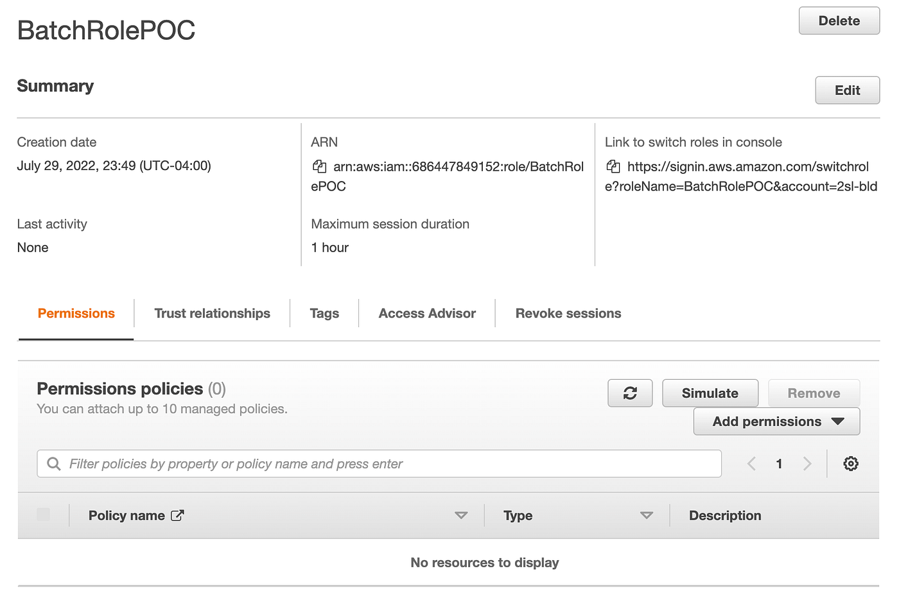Click the BatchRolePOC page title
The width and height of the screenshot is (899, 598).
[x=106, y=30]
